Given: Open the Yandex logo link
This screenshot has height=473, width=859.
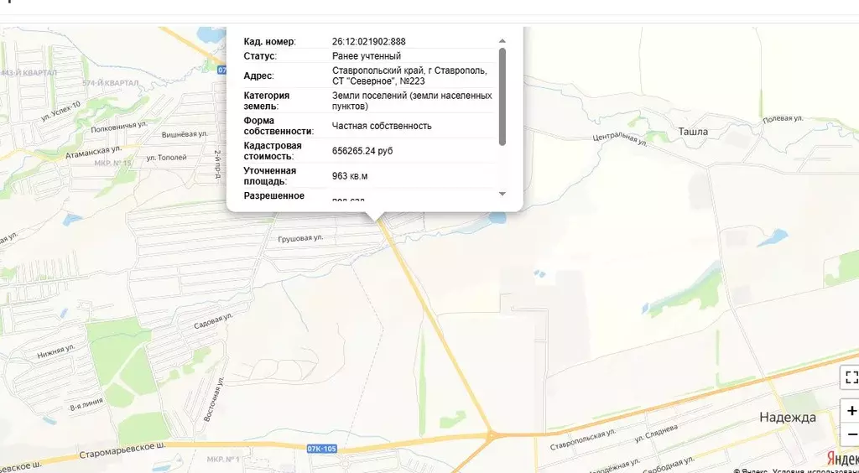Looking at the screenshot, I should (x=842, y=458).
